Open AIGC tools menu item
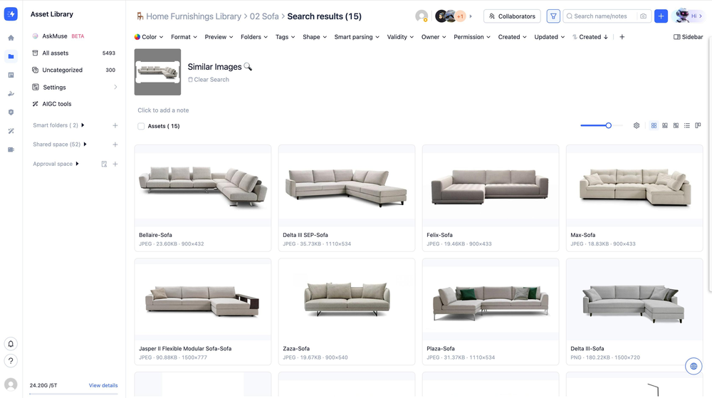The width and height of the screenshot is (712, 398). tap(57, 104)
